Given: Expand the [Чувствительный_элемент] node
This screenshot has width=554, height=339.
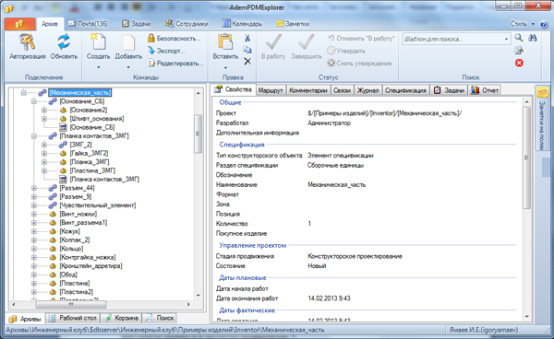Looking at the screenshot, I should [x=34, y=205].
